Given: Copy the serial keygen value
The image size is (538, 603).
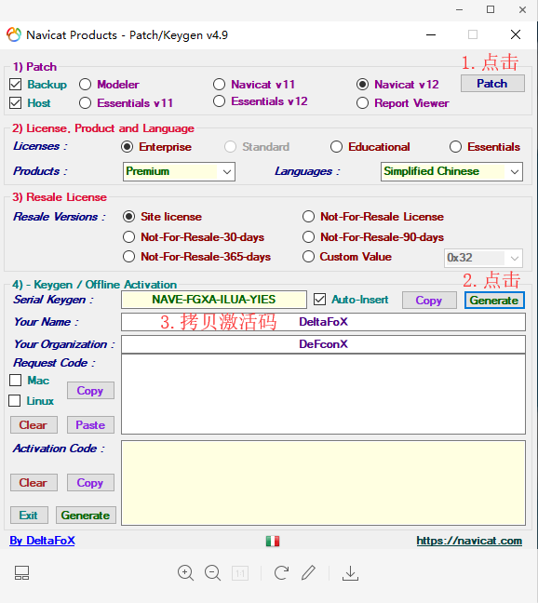Looking at the screenshot, I should click(429, 301).
